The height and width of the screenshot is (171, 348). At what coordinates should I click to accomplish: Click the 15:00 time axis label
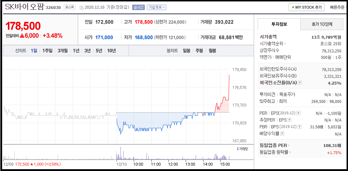click(225, 164)
